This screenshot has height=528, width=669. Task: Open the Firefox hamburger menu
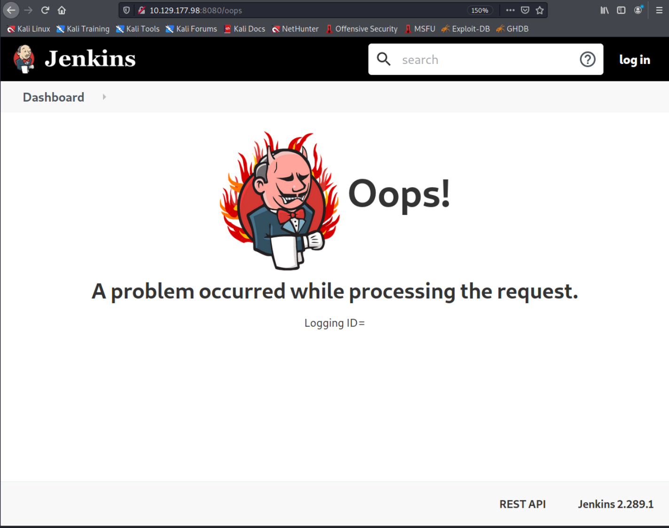coord(659,10)
